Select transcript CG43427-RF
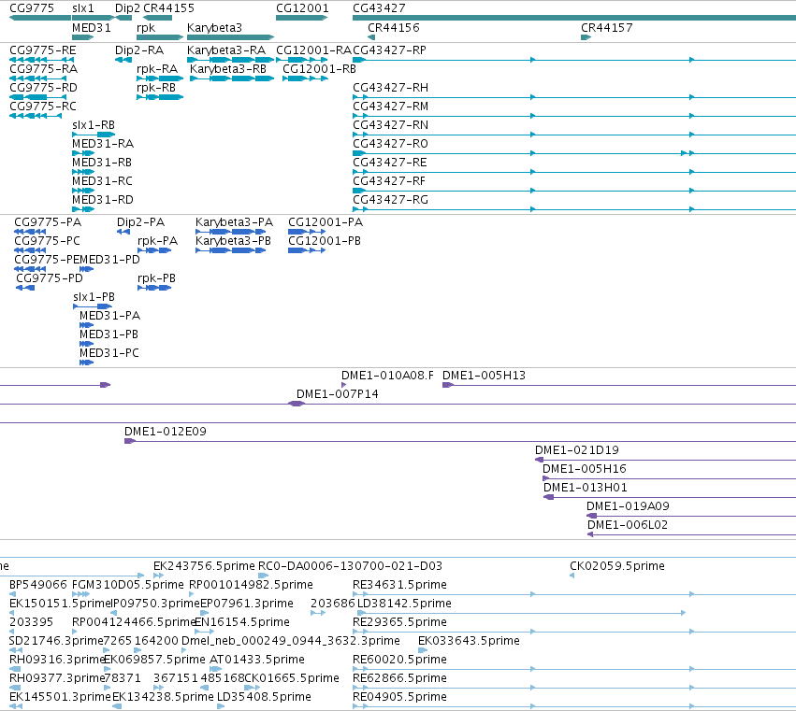This screenshot has width=796, height=711. (x=389, y=181)
